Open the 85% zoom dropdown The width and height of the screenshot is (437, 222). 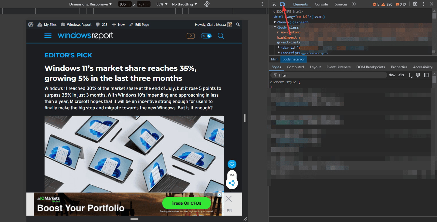click(162, 4)
